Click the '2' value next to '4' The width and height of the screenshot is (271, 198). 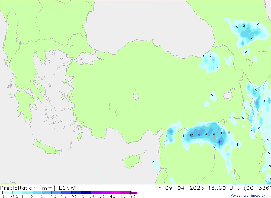(x=214, y=134)
